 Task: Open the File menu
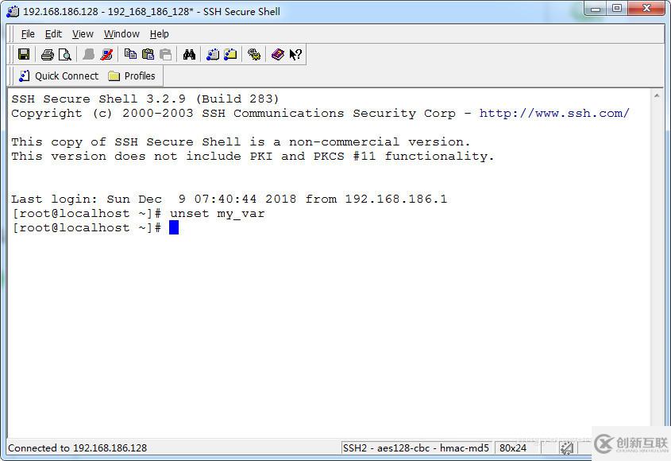click(28, 34)
